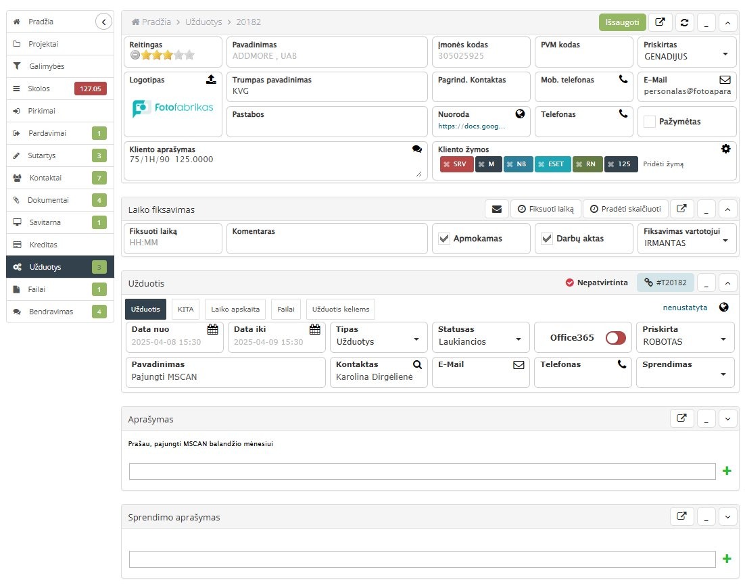Switch the Office365 toggle

[x=615, y=338]
